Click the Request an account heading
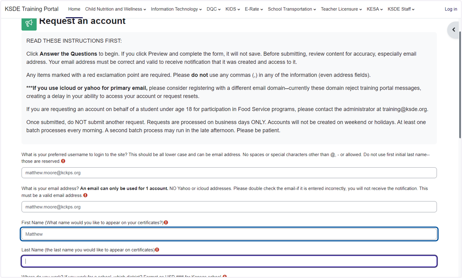 [x=82, y=22]
